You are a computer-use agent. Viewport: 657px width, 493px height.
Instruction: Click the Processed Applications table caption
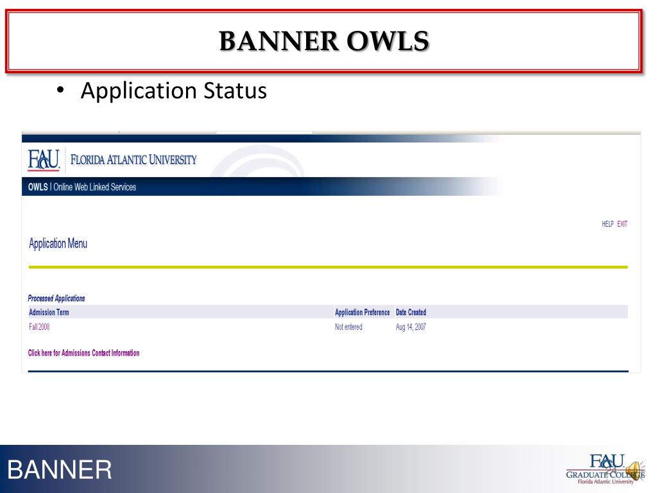56,298
